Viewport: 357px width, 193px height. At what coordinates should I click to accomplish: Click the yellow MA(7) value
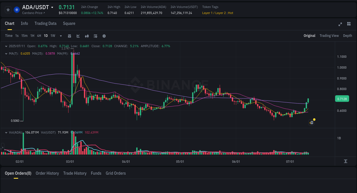pos(25,53)
